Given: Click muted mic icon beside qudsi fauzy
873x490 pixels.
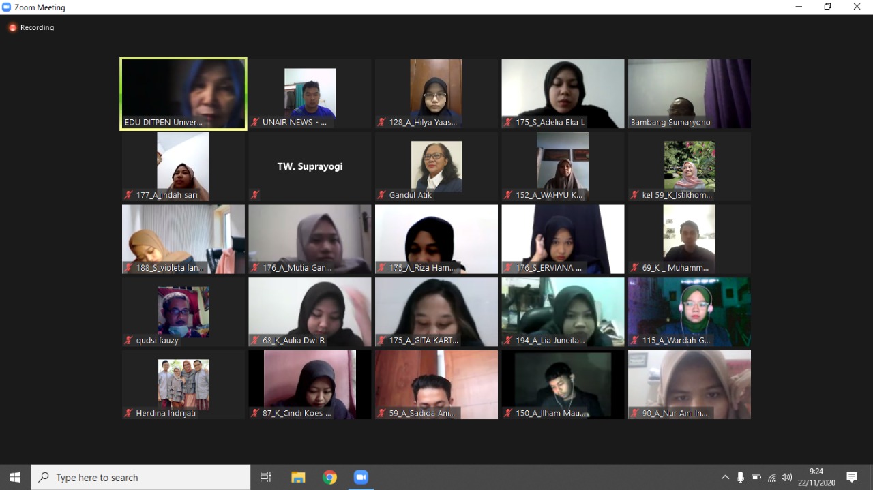Looking at the screenshot, I should point(129,340).
